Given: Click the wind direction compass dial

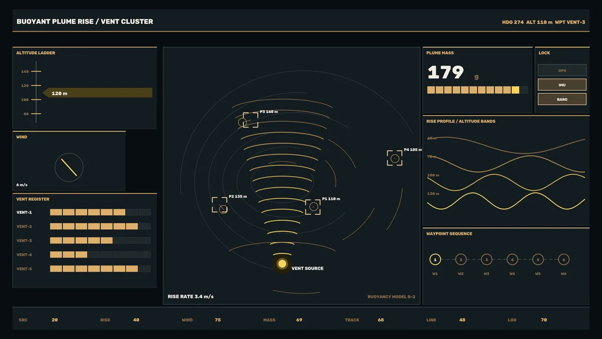Looking at the screenshot, I should tap(69, 167).
